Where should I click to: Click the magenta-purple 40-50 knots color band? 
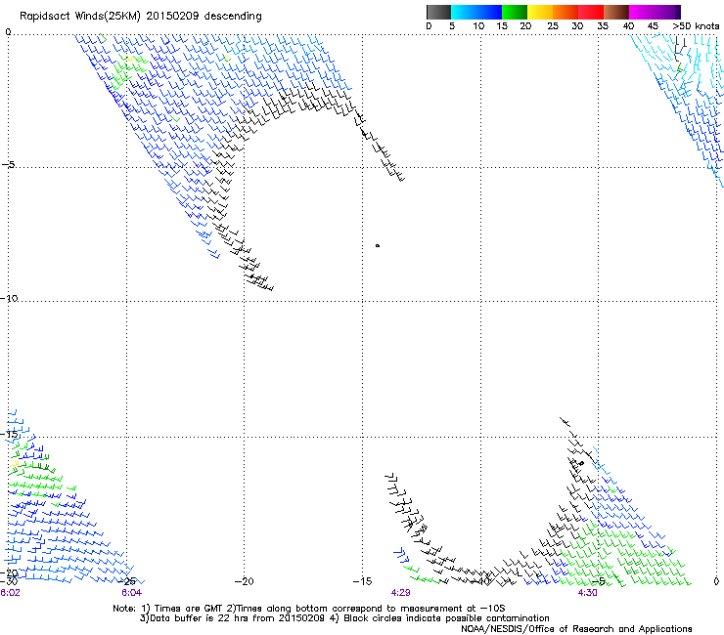tap(655, 12)
